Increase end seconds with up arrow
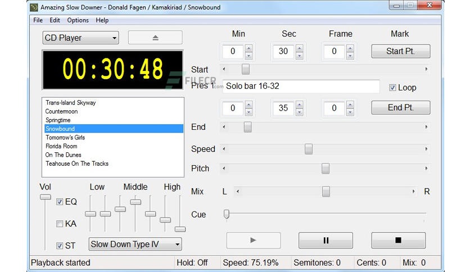The image size is (470, 272). [299, 105]
